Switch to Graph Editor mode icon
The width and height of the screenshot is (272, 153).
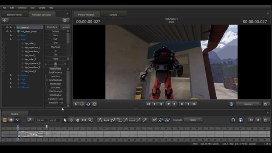tap(17, 120)
